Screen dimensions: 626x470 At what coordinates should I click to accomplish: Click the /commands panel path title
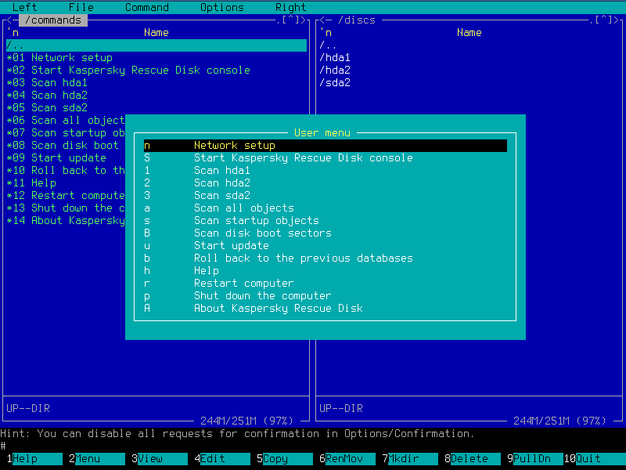(53, 20)
